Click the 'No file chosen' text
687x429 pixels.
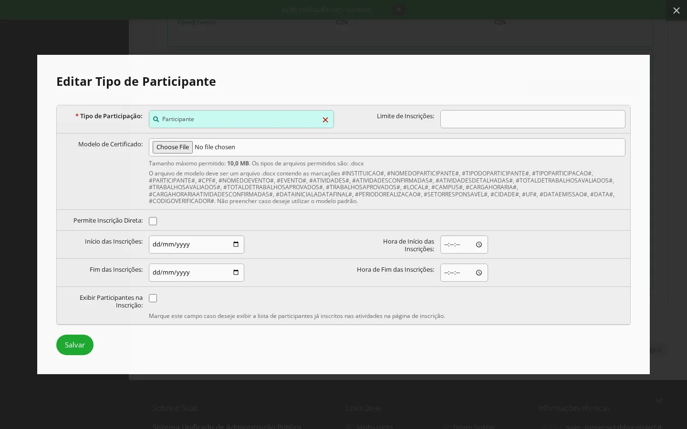pyautogui.click(x=215, y=147)
